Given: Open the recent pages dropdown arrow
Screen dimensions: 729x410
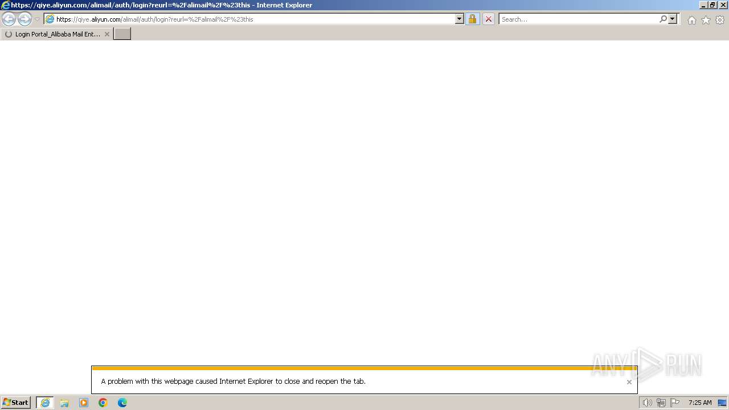Looking at the screenshot, I should click(37, 19).
